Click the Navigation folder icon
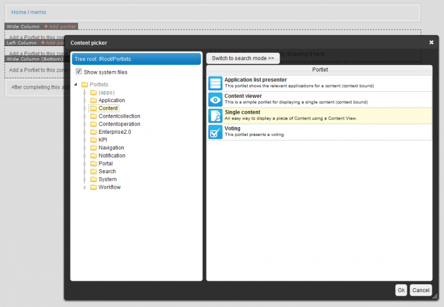The height and width of the screenshot is (307, 444). [93, 148]
